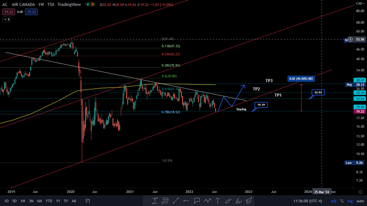This screenshot has width=367, height=206.
Task: Click the 25.10 price axis label
Action: pos(360,93)
